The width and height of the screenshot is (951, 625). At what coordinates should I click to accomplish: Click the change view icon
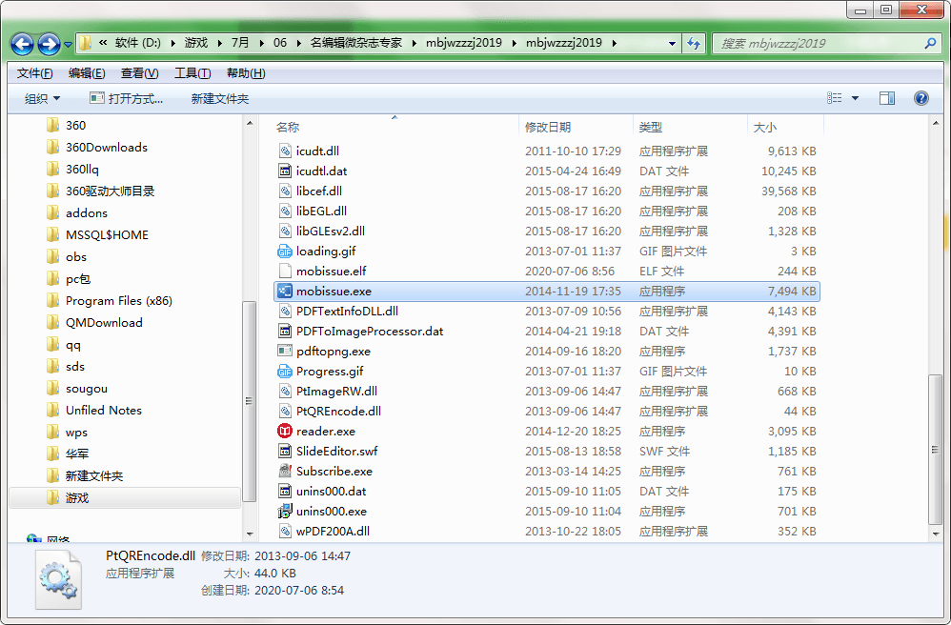tap(835, 98)
